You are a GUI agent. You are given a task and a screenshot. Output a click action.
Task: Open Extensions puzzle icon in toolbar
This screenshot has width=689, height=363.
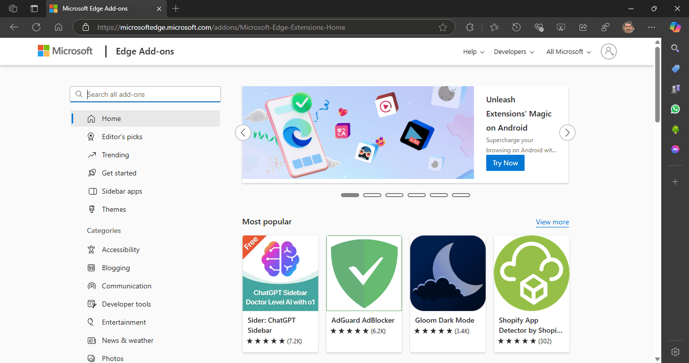470,27
